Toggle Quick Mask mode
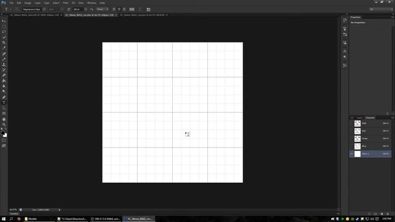This screenshot has width=395, height=222. tap(4, 140)
